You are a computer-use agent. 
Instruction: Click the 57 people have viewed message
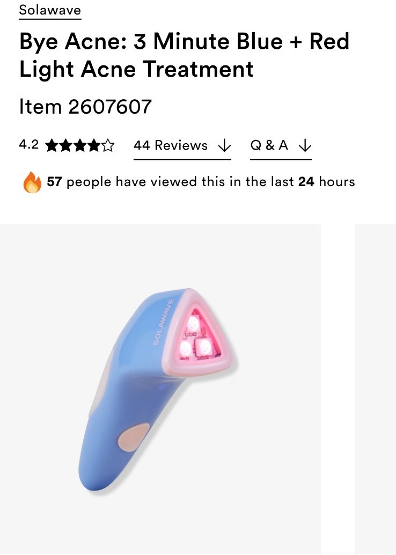click(201, 182)
